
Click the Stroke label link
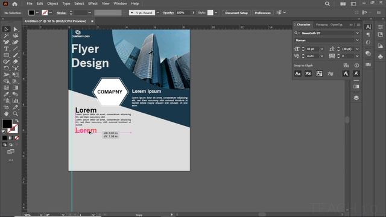pos(62,13)
